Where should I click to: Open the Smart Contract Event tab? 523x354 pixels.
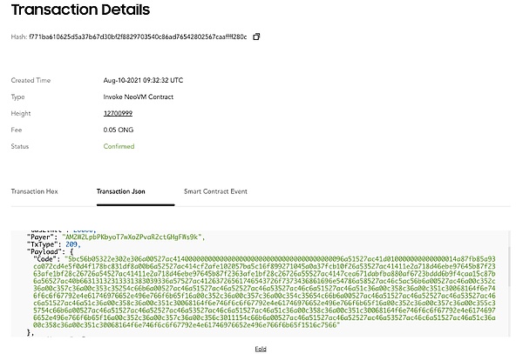pyautogui.click(x=215, y=190)
